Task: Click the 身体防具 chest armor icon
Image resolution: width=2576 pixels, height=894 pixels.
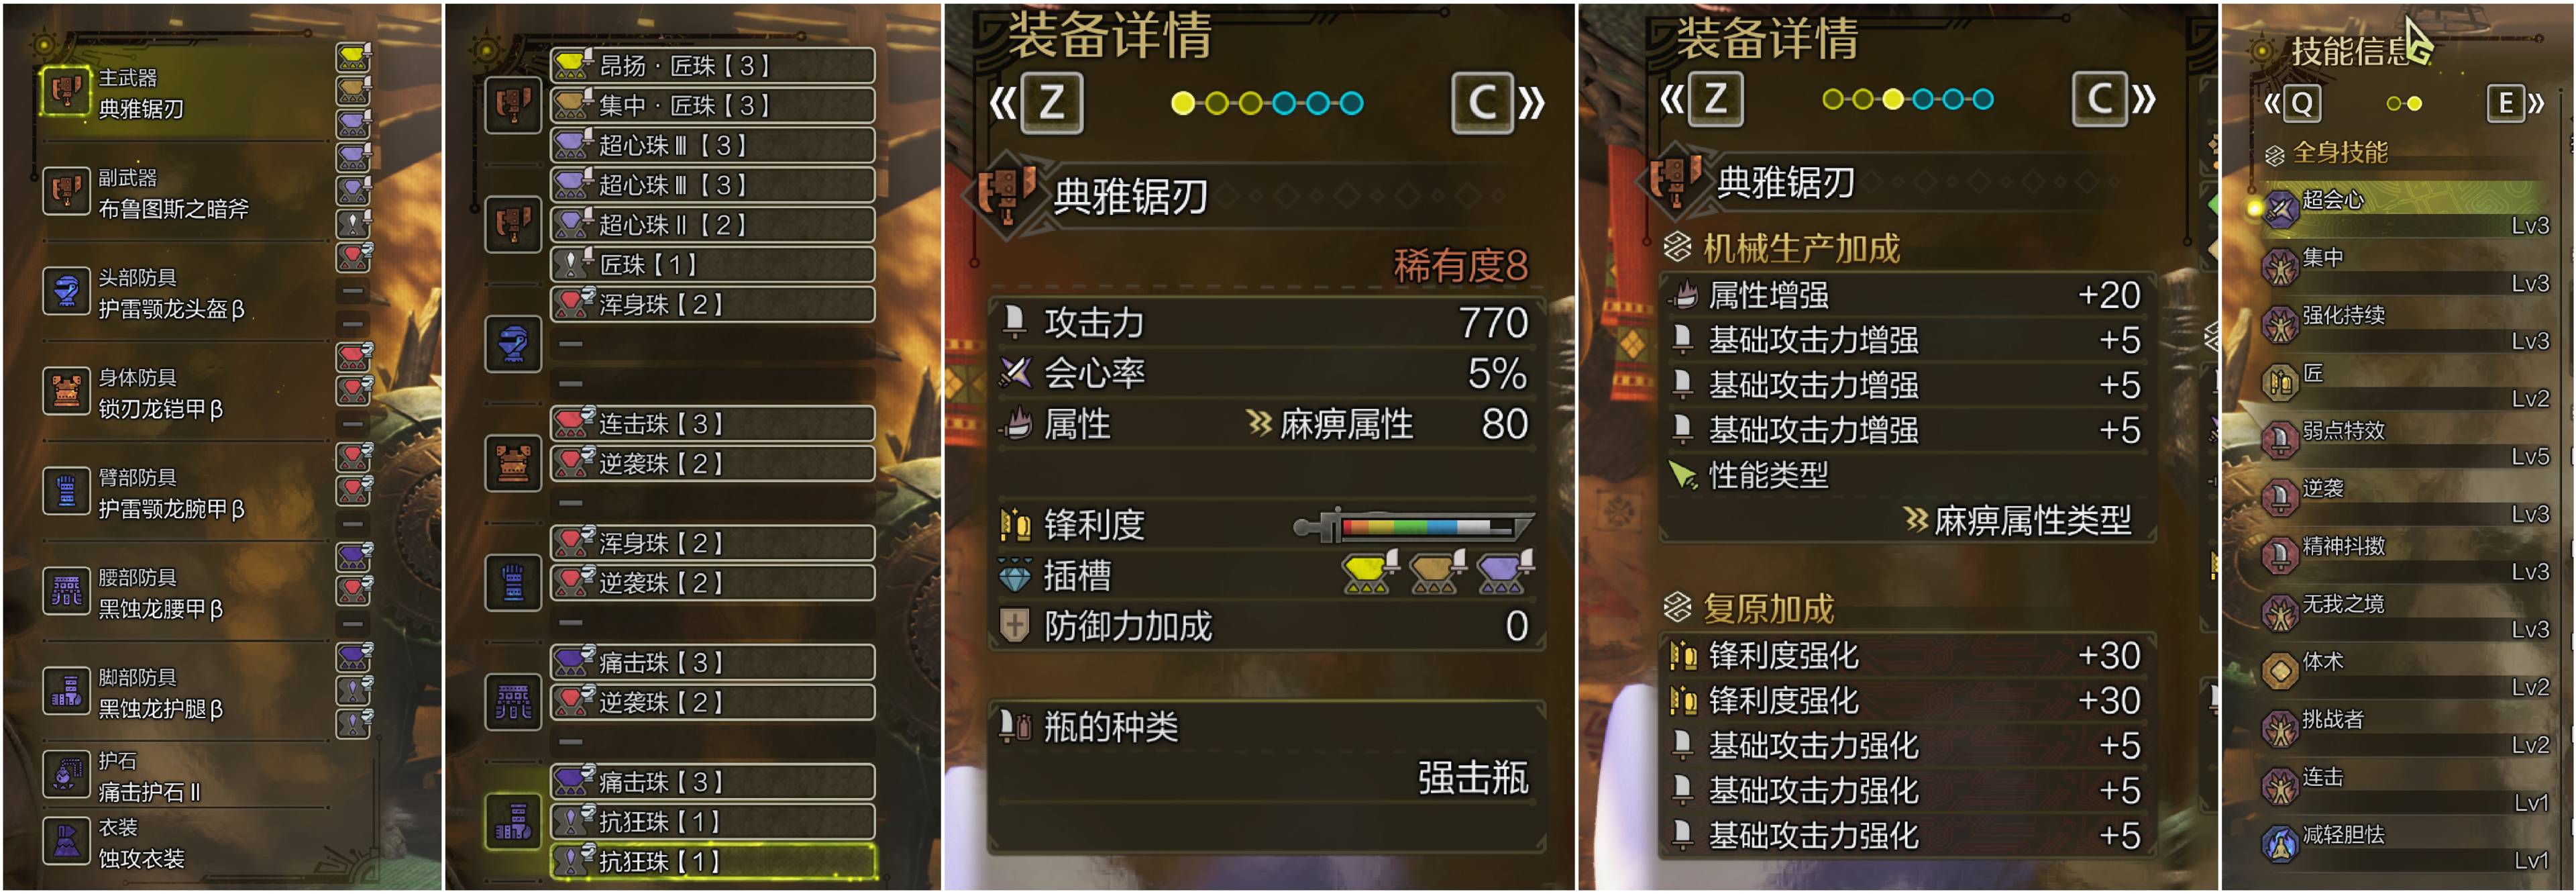Action: tap(66, 391)
